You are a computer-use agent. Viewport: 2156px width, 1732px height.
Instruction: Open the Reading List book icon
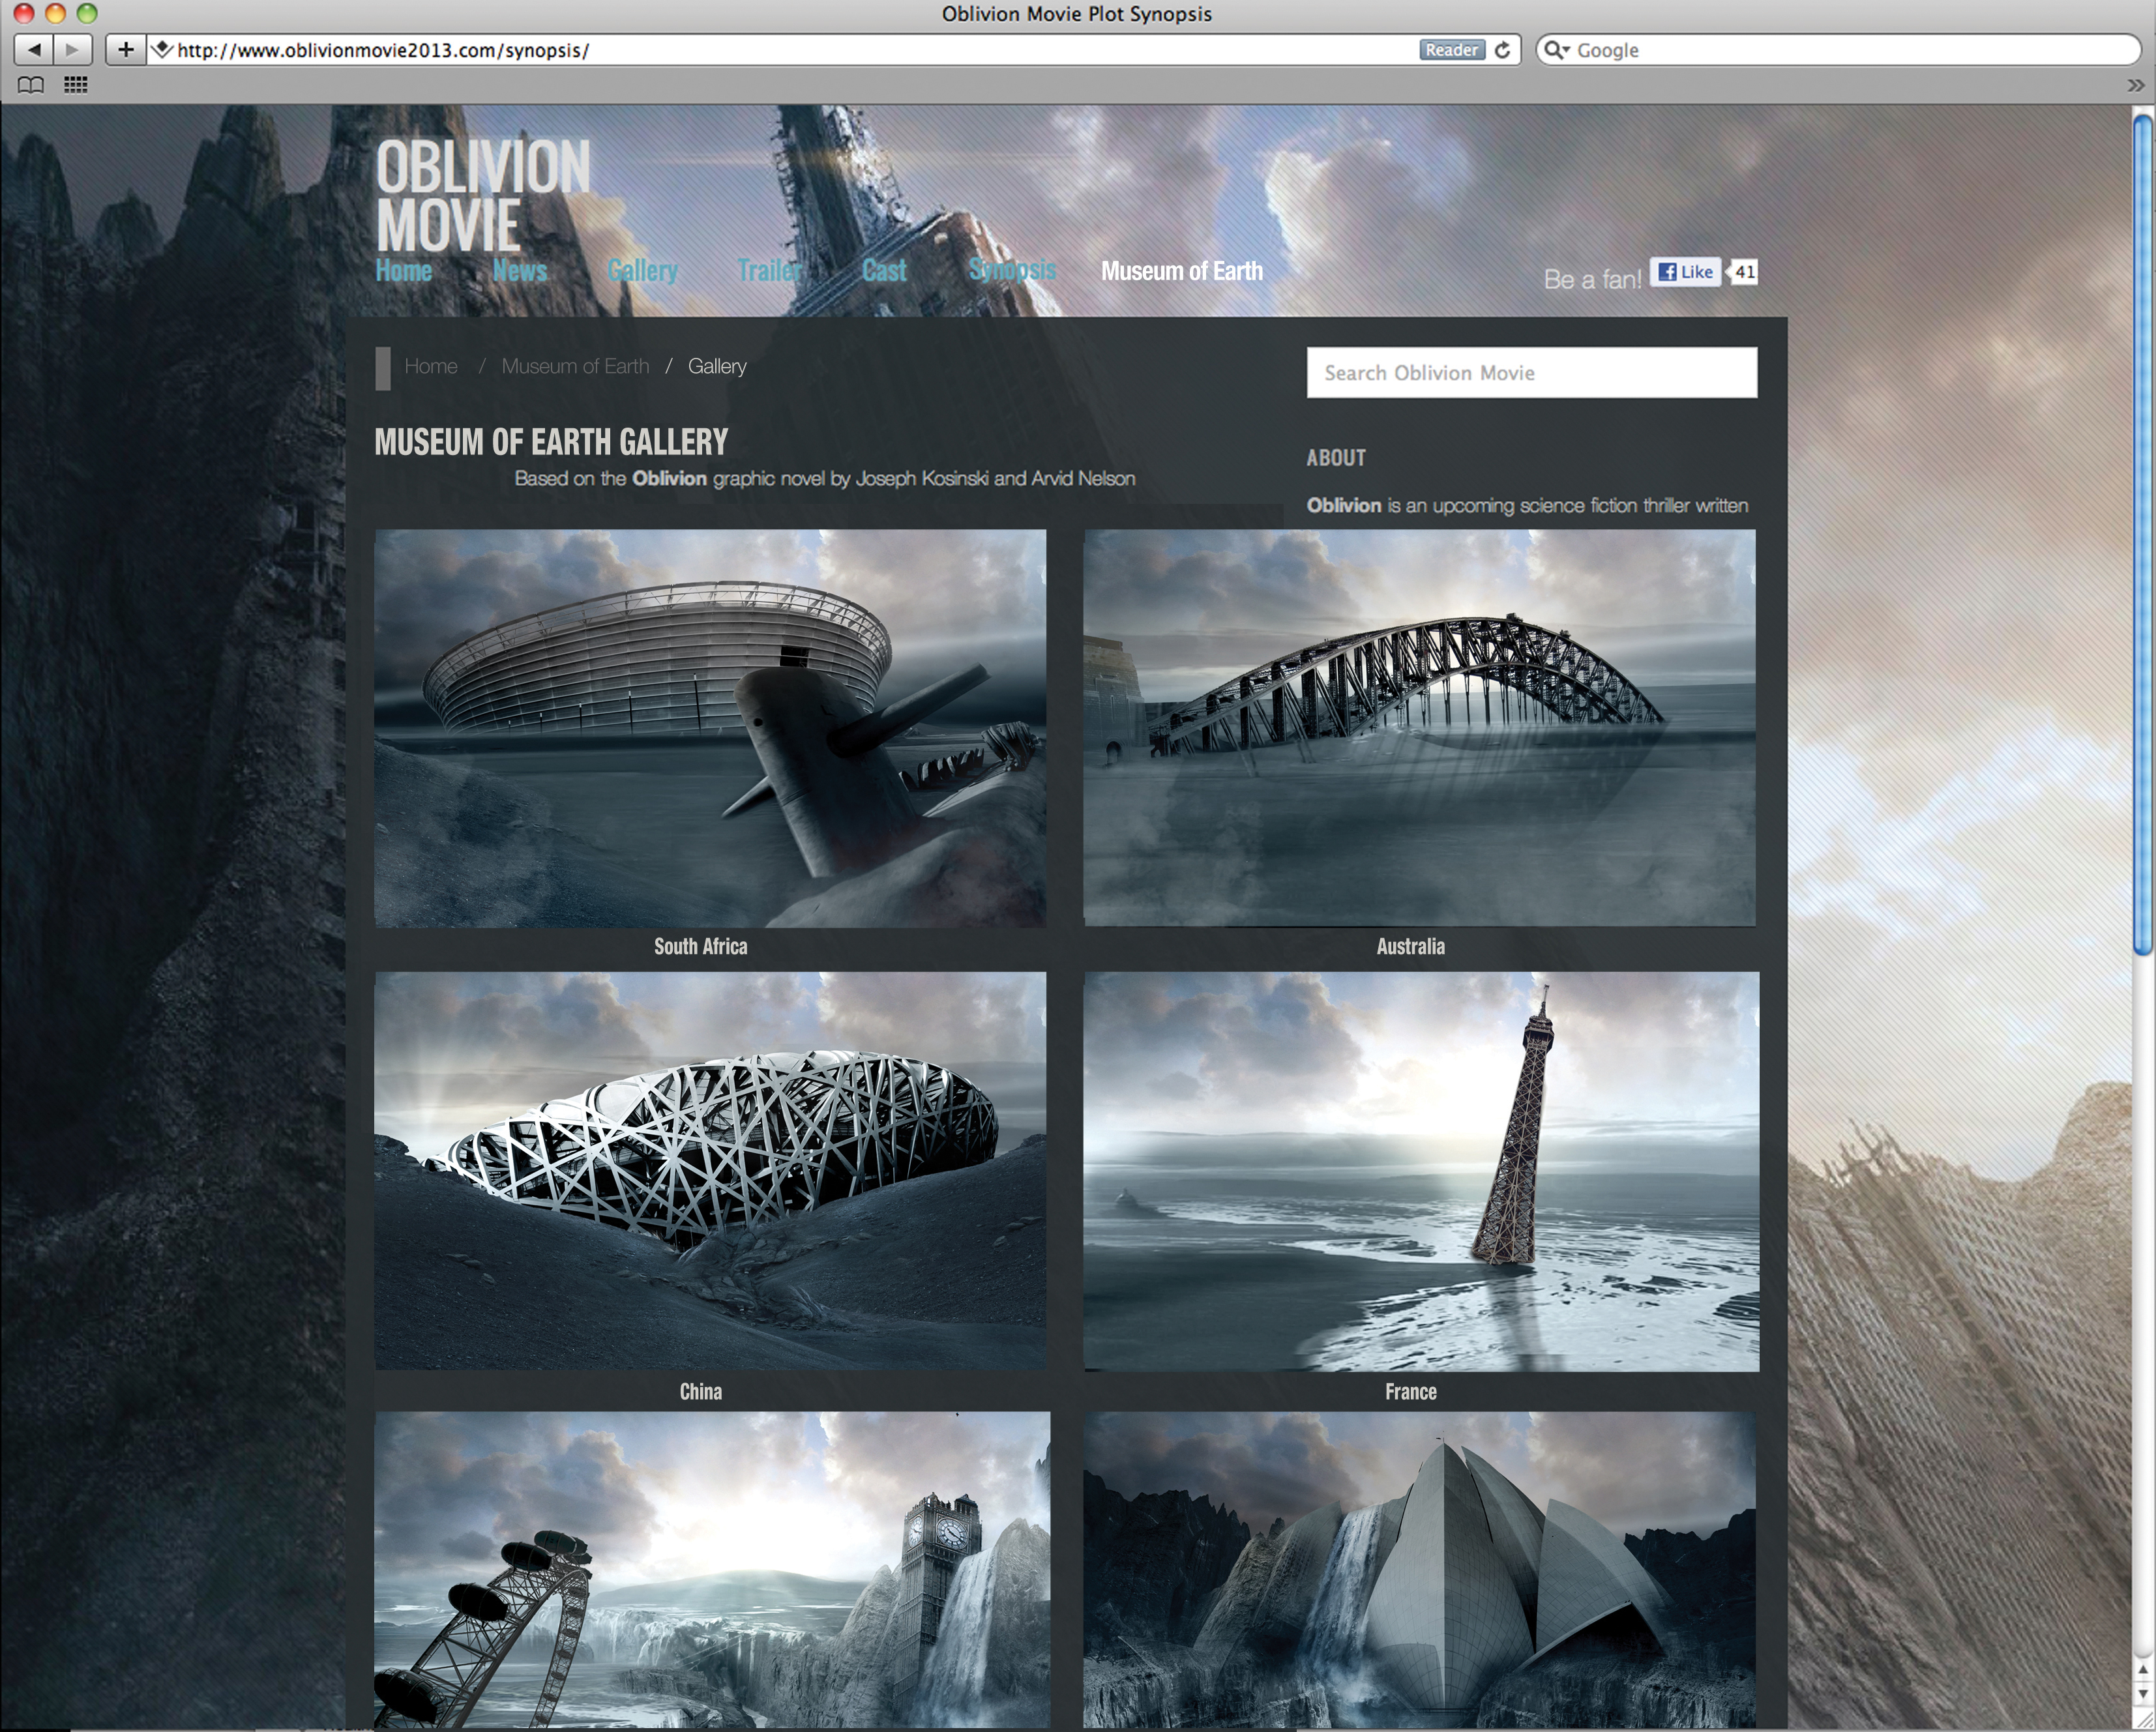pyautogui.click(x=31, y=85)
